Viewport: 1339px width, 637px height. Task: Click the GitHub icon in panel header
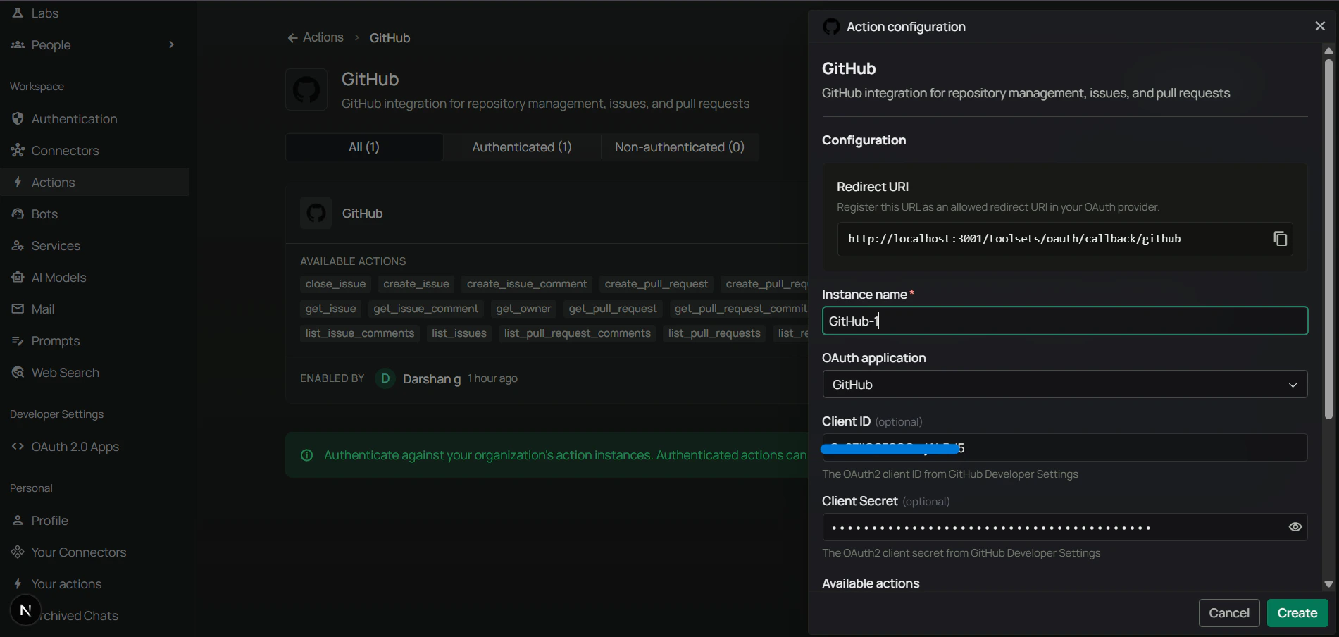[x=831, y=27]
